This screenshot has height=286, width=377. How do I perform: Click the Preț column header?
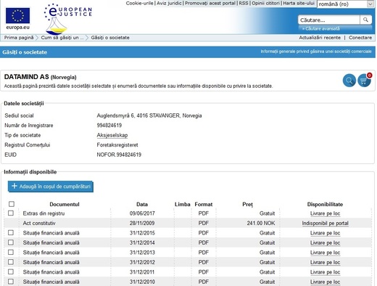(x=247, y=205)
